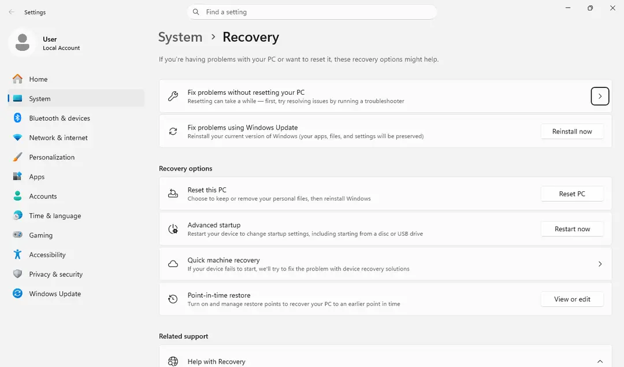Click the Privacy & security shield icon
Image resolution: width=624 pixels, height=367 pixels.
click(x=17, y=274)
